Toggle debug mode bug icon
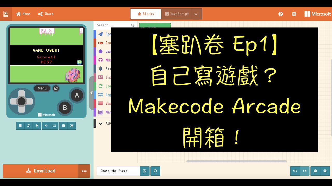This screenshot has height=186, width=332. pyautogui.click(x=37, y=126)
